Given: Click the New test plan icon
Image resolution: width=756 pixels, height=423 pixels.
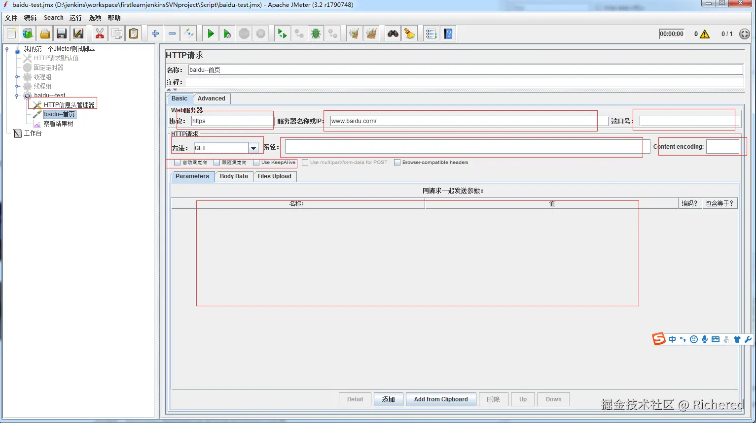Looking at the screenshot, I should point(11,33).
